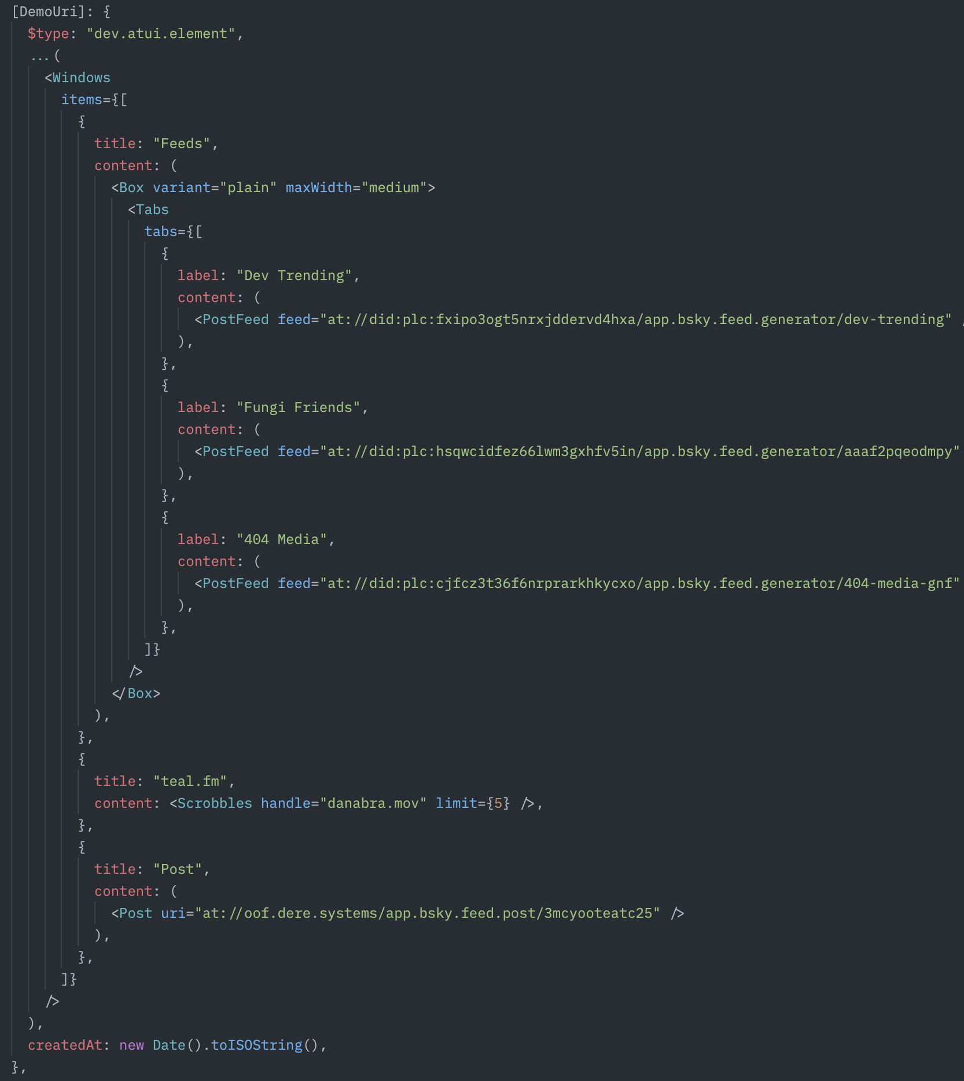Click the "404 Media" label string

click(281, 539)
